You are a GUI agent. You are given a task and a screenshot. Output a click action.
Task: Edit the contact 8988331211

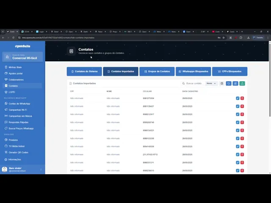click(238, 162)
